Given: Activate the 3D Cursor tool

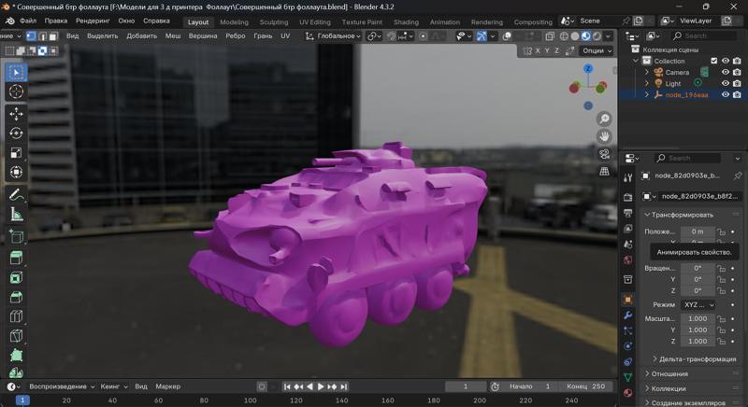Looking at the screenshot, I should [16, 91].
